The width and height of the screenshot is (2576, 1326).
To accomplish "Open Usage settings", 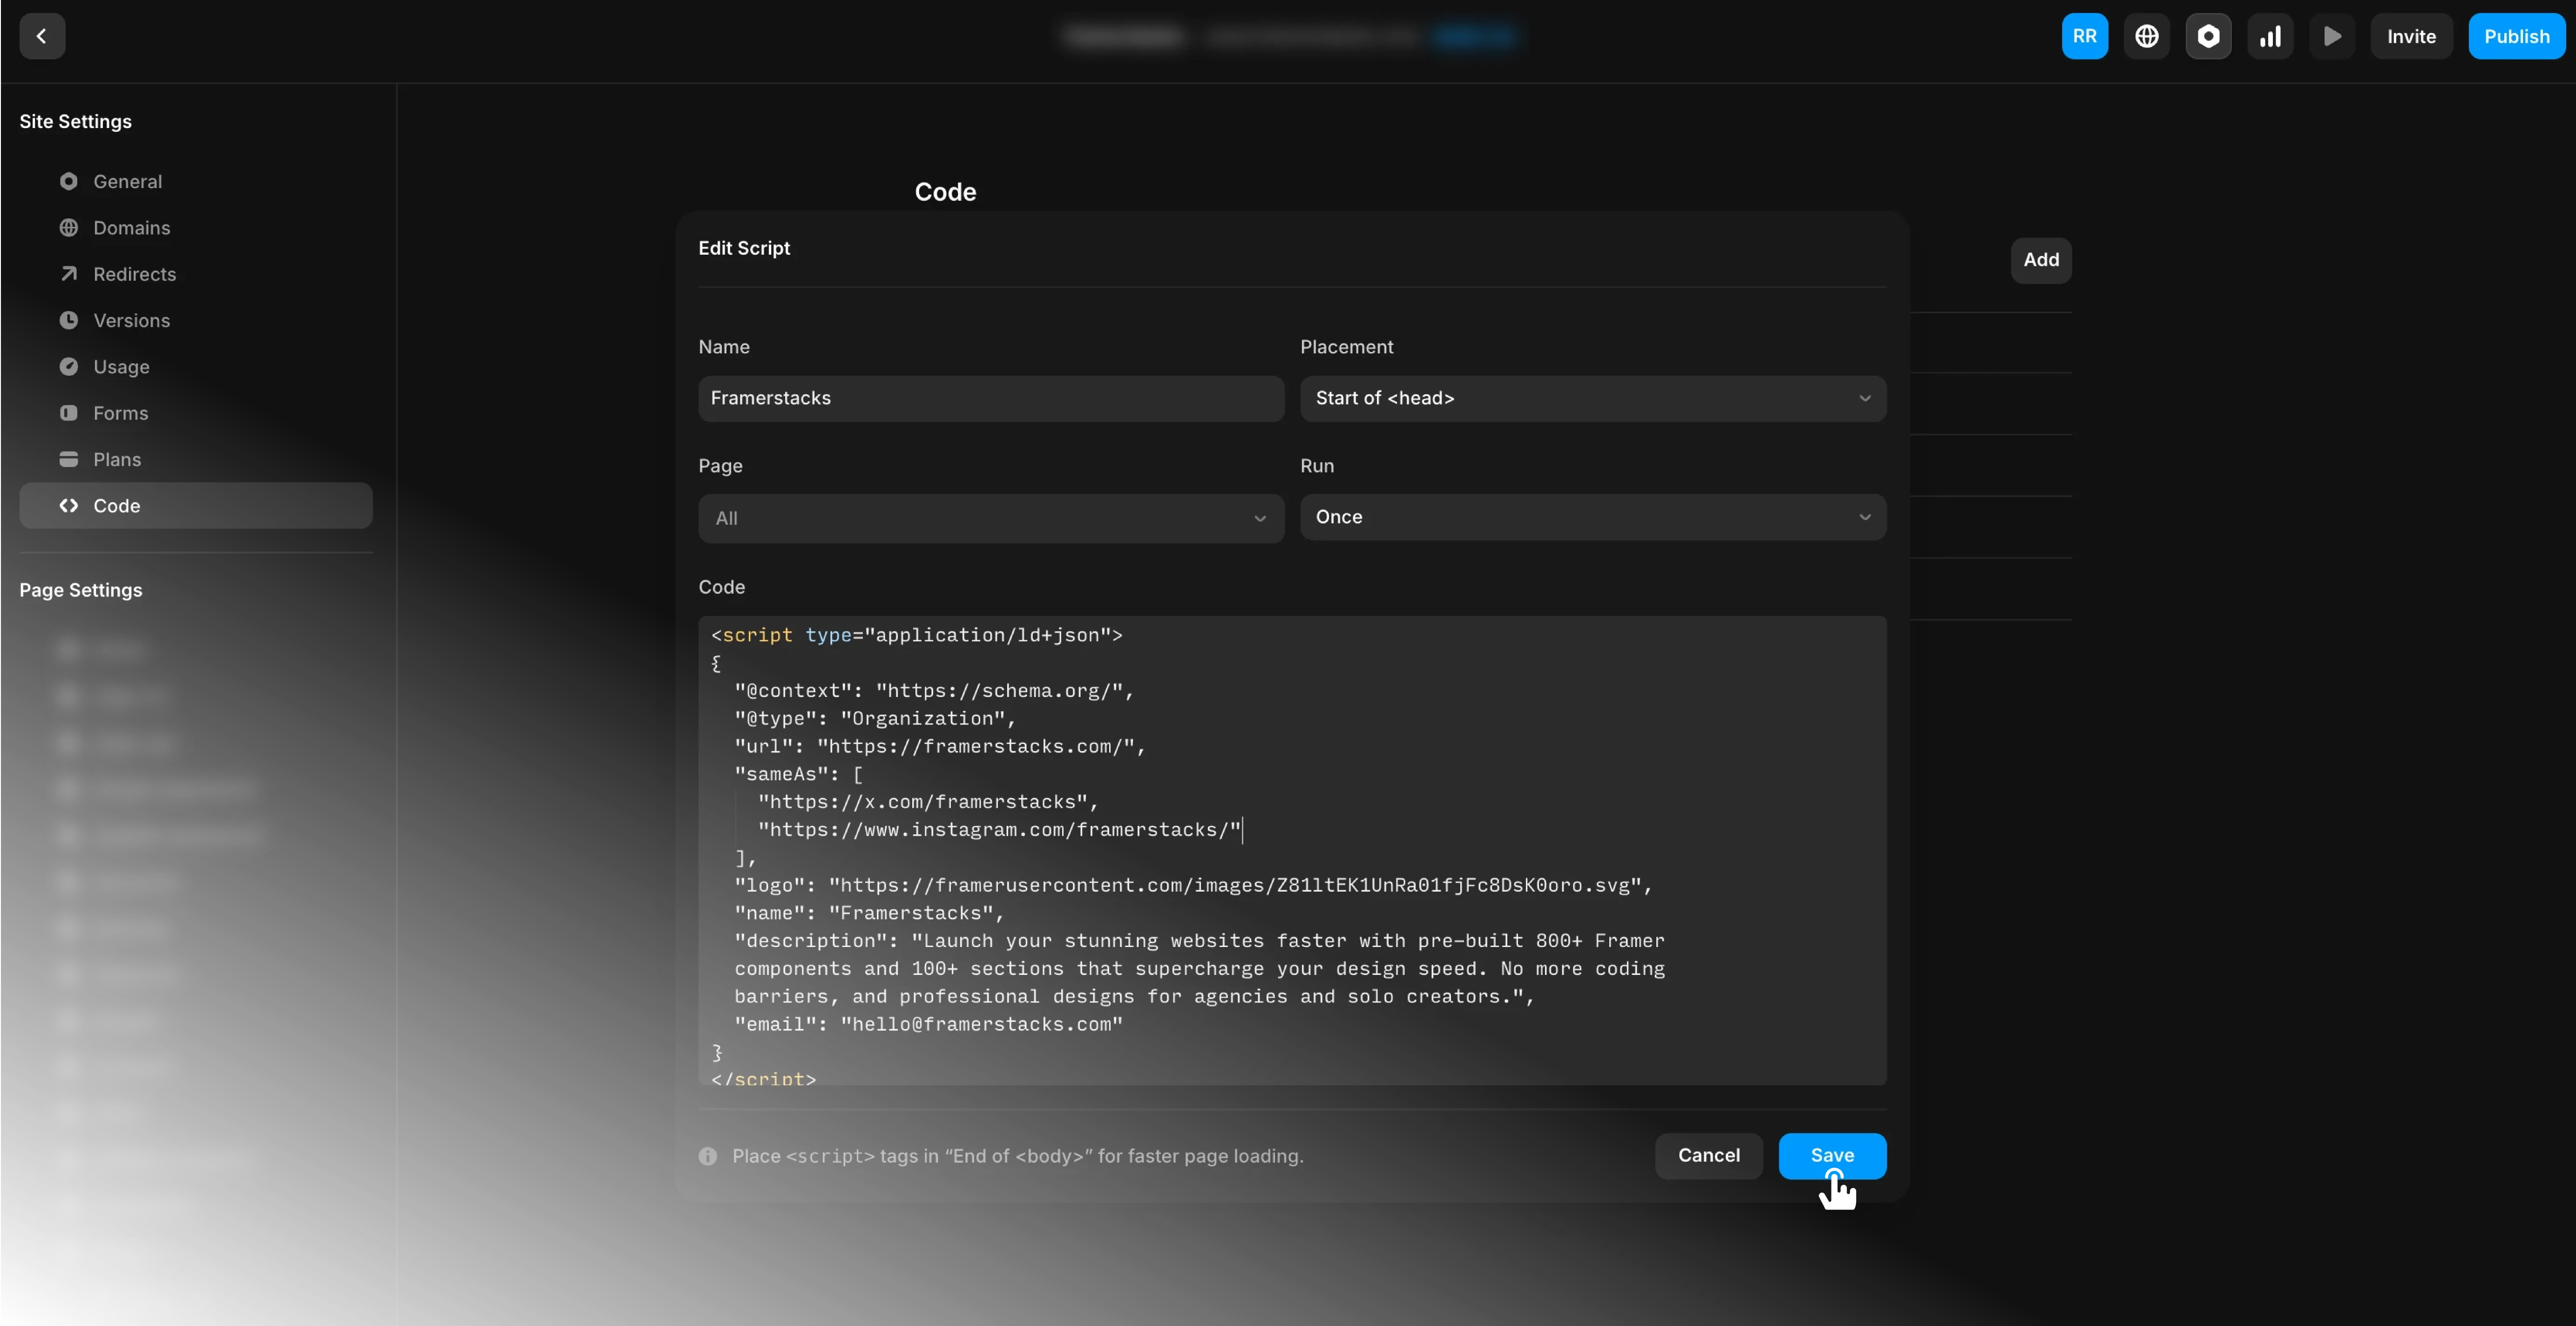I will click(196, 367).
